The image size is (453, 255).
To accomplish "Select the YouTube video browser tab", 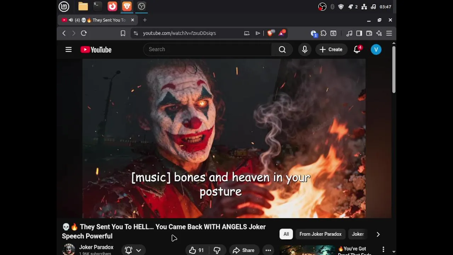I will click(98, 20).
